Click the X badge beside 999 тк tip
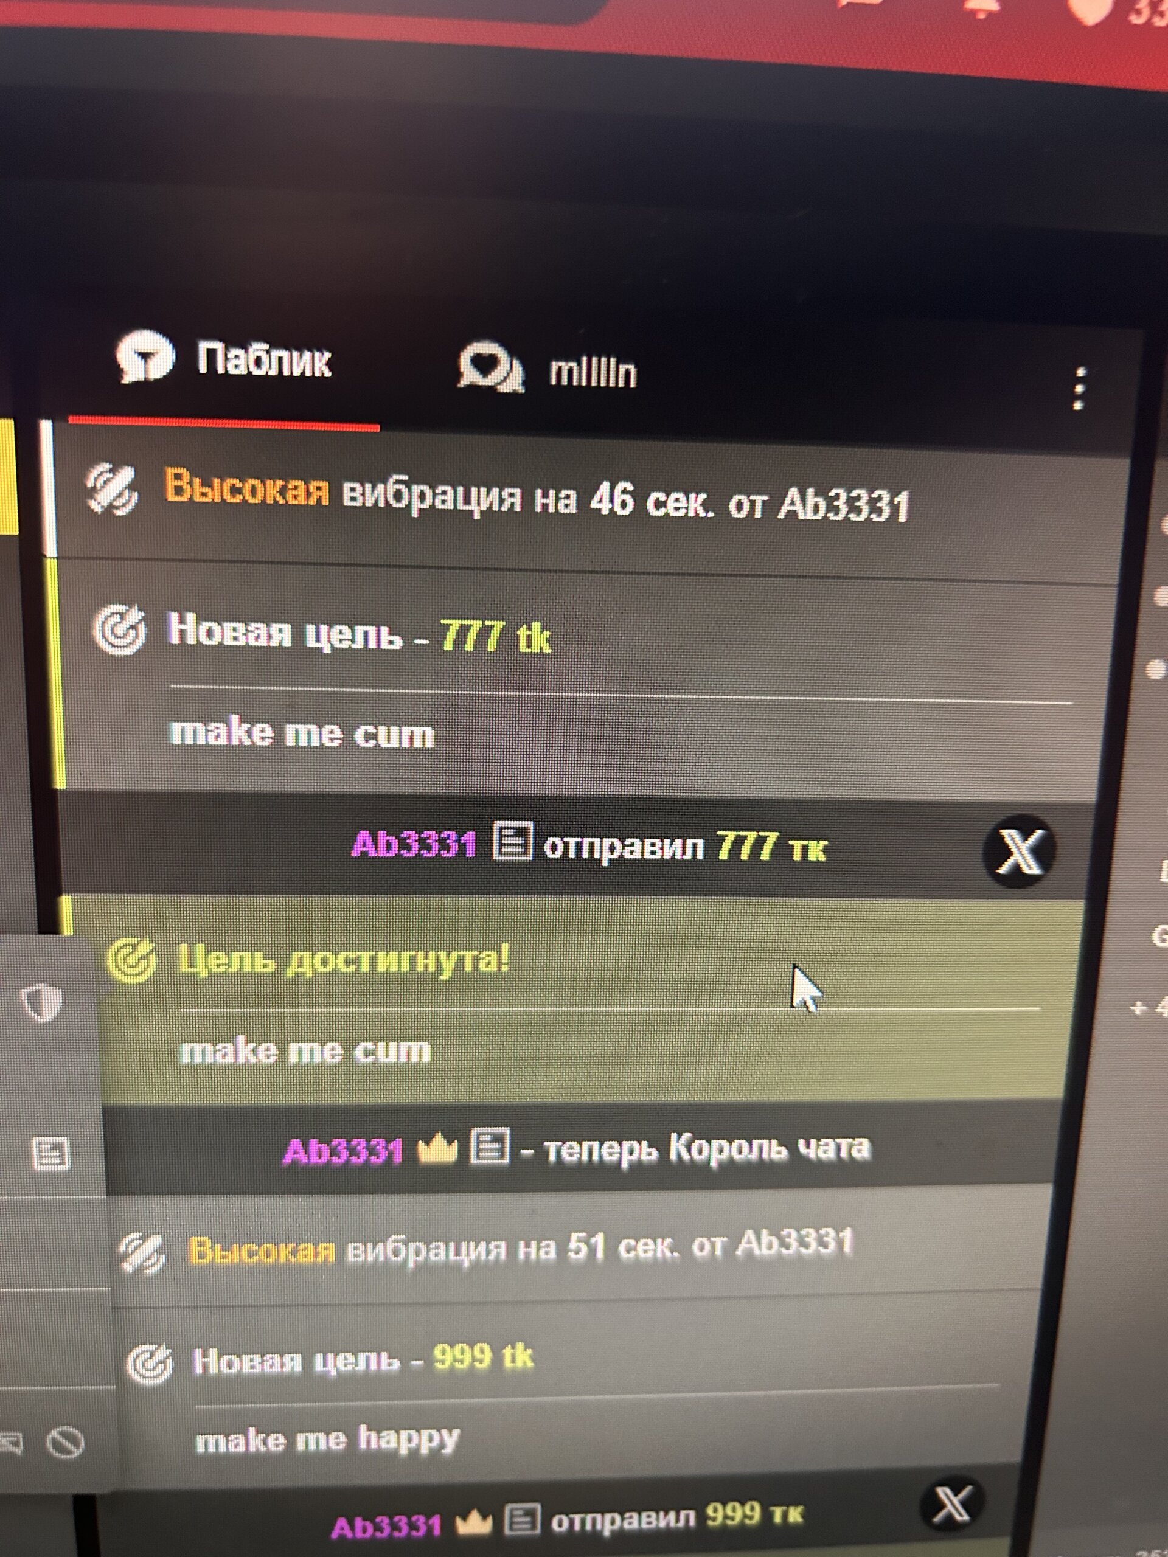This screenshot has height=1557, width=1168. [x=953, y=1504]
